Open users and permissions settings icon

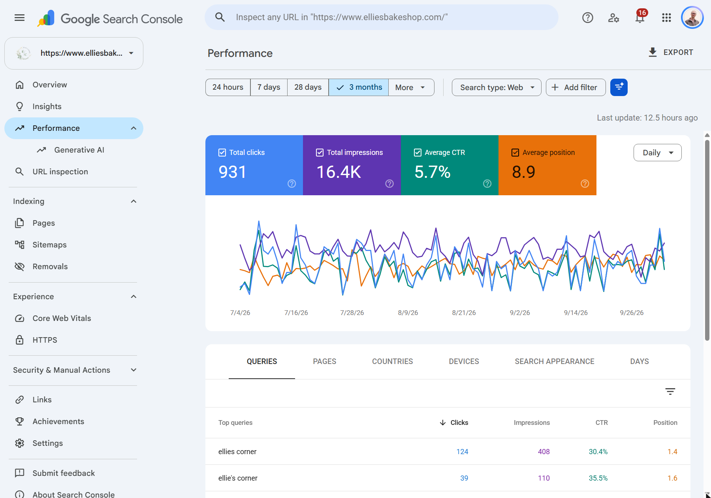(x=613, y=18)
